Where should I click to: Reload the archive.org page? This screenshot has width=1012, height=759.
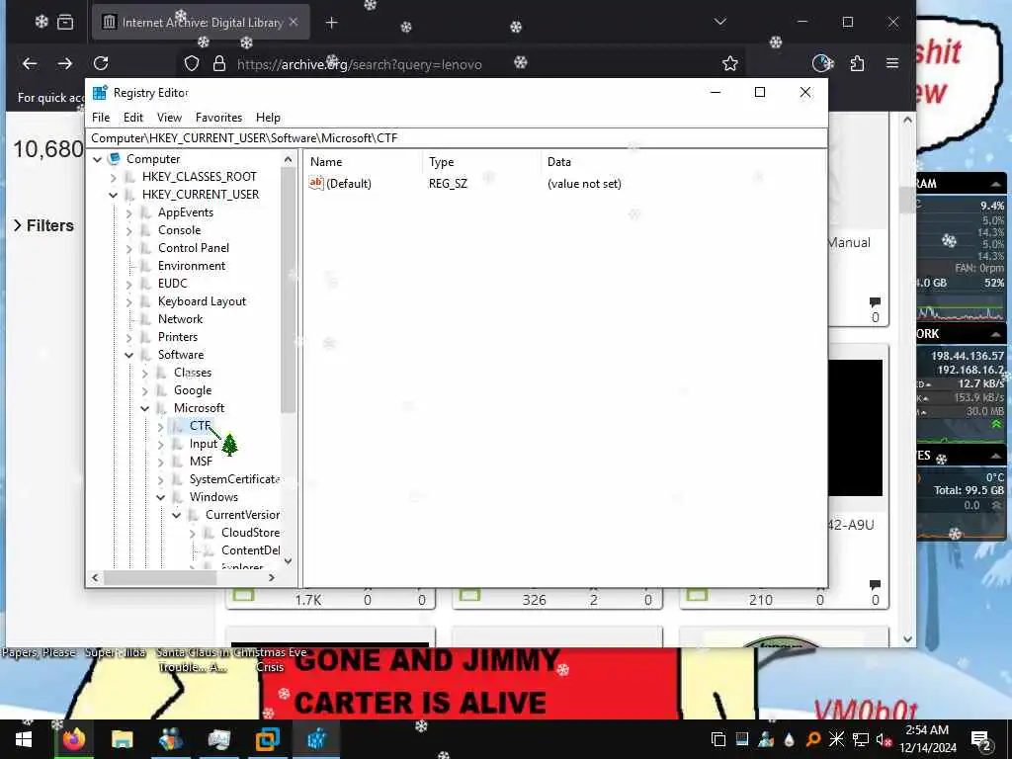coord(101,64)
